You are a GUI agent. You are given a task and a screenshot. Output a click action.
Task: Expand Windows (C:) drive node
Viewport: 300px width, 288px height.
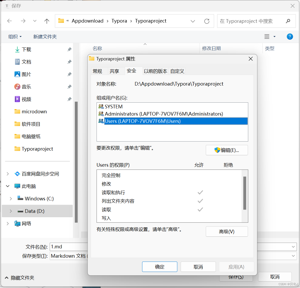pos(11,199)
